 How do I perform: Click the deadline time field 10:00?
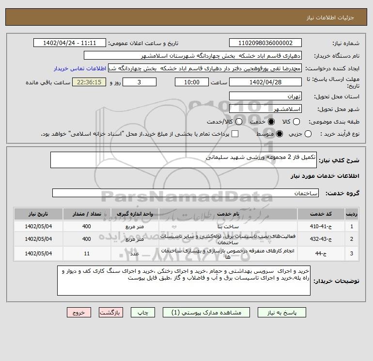click(192, 82)
